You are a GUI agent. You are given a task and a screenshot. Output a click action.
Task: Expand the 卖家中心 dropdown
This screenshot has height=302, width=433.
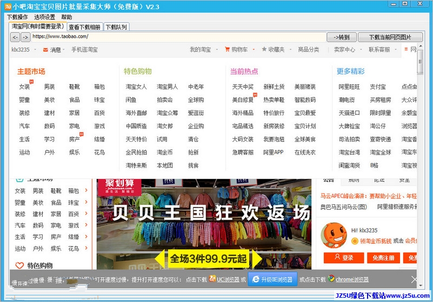[x=361, y=50]
